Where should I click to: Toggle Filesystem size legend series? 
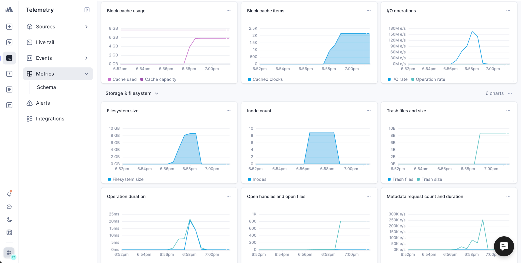tap(126, 179)
